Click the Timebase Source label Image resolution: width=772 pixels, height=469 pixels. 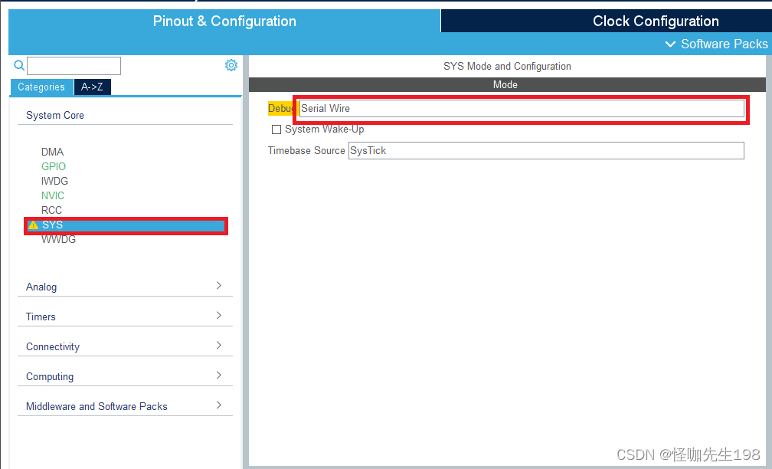(306, 151)
